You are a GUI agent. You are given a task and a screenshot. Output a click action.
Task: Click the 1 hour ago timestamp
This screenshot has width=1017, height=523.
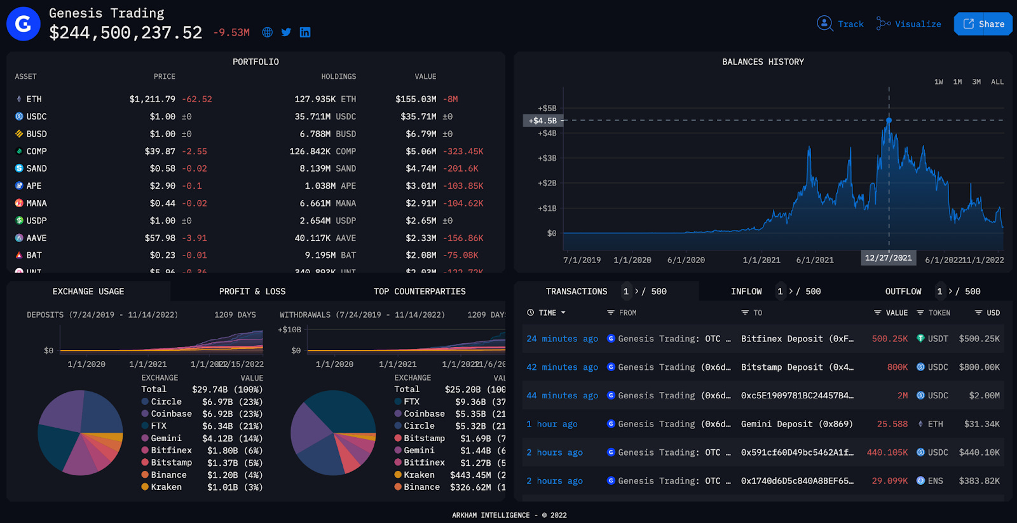tap(552, 424)
